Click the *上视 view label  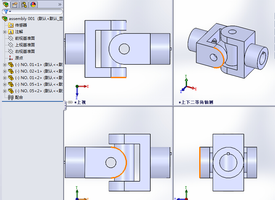[80, 102]
